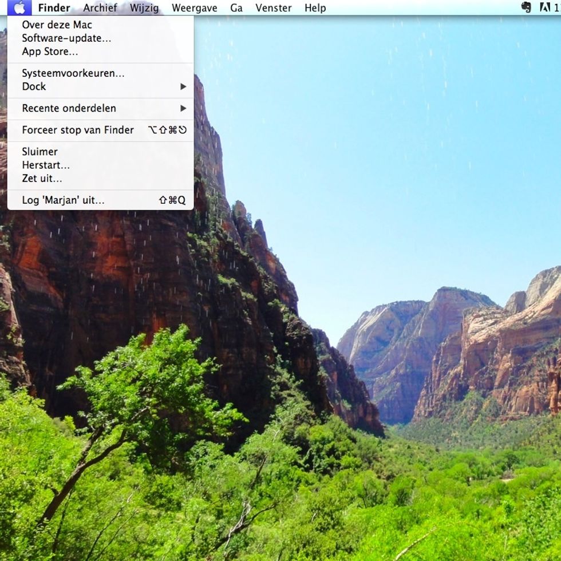Open the Venster menu
Viewport: 561px width, 561px height.
[274, 8]
